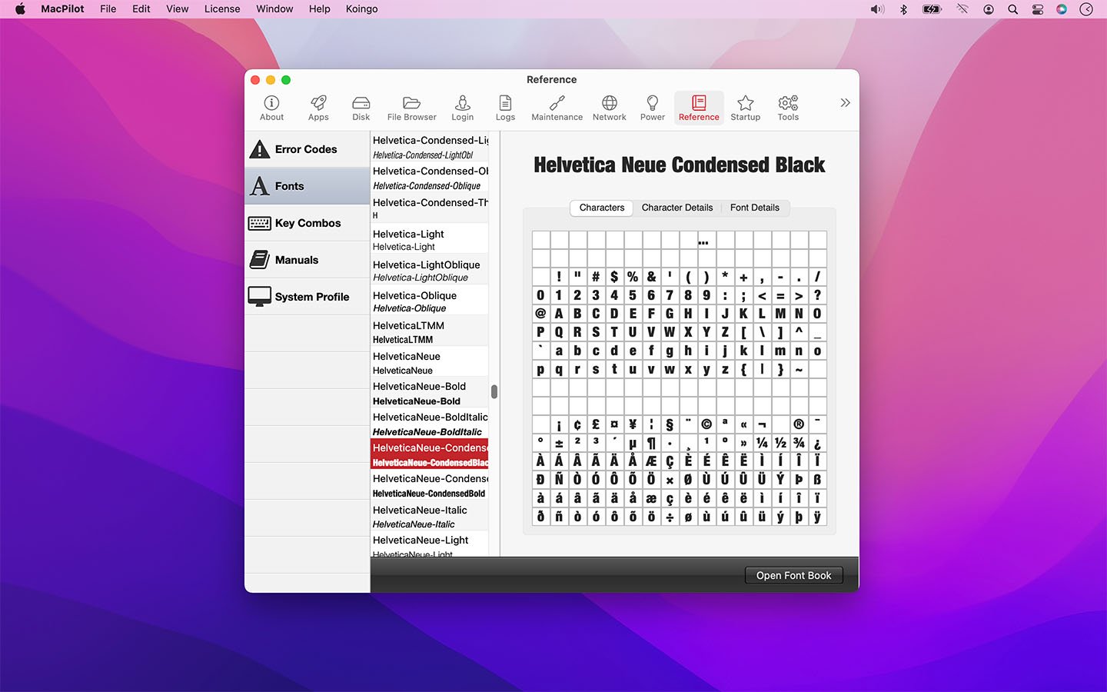
Task: Open the Koingo menu in the menu bar
Action: (361, 9)
